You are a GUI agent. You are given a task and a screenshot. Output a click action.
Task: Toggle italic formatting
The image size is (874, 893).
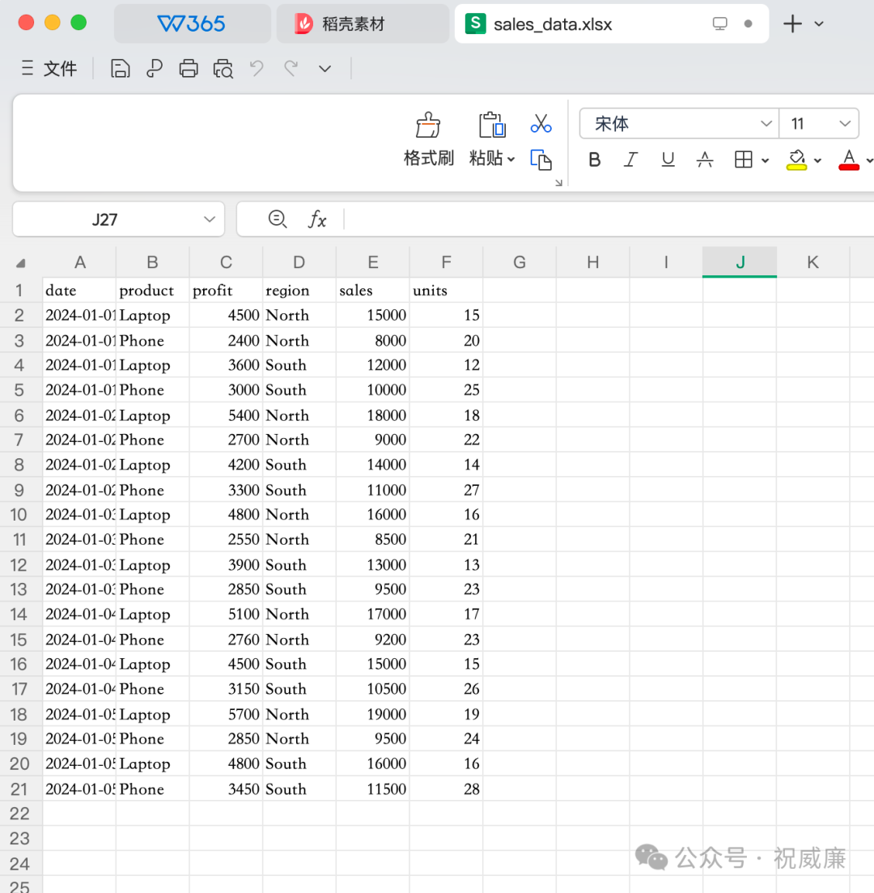click(x=630, y=159)
